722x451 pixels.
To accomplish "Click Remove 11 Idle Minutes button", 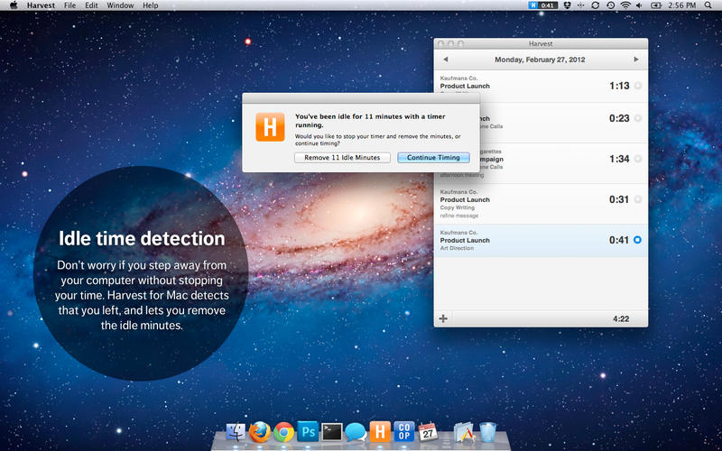I will 342,157.
